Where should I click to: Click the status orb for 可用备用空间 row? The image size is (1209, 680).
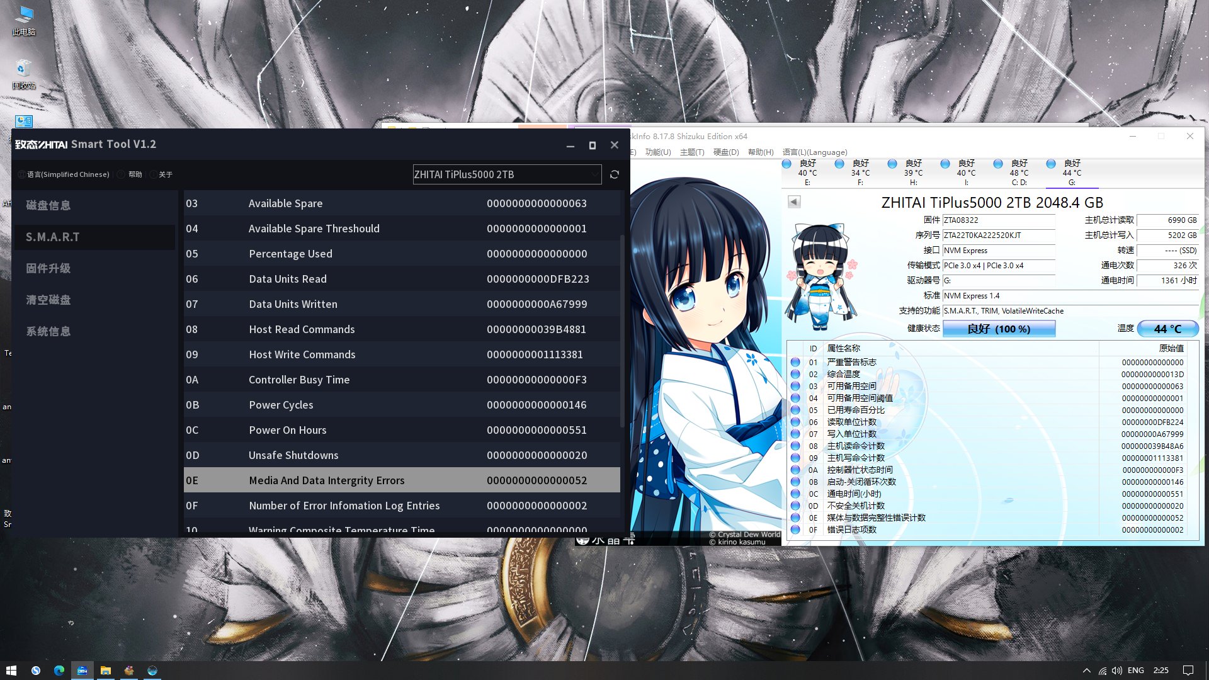(x=795, y=386)
